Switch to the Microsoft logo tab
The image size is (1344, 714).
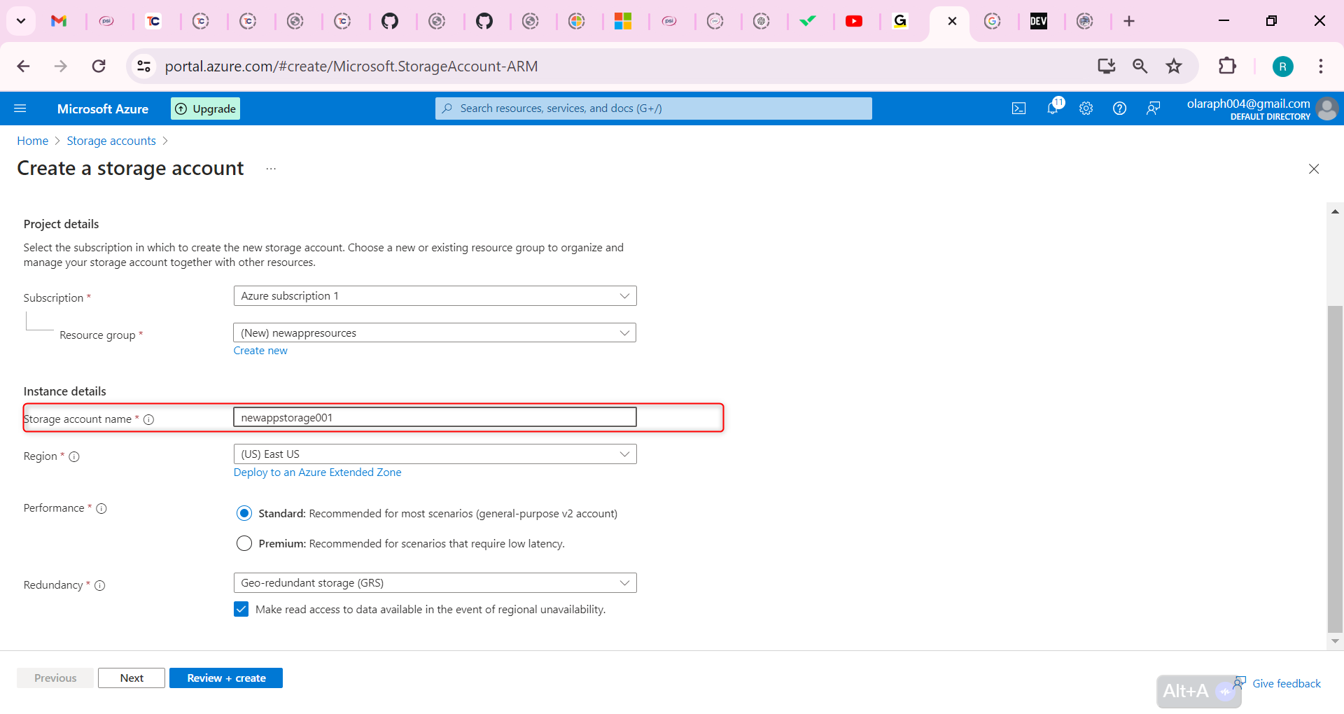tap(623, 21)
